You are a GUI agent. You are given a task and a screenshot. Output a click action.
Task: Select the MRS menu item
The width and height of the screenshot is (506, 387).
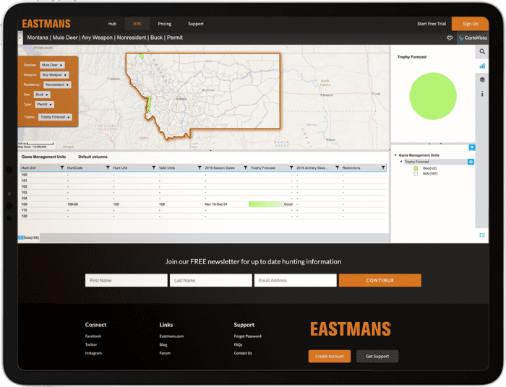coord(137,24)
